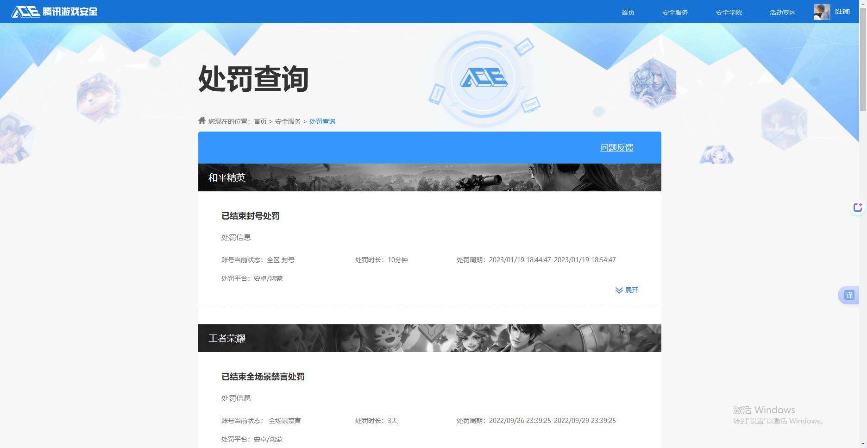Click 首页 in the breadcrumb path
The image size is (867, 448).
point(260,121)
